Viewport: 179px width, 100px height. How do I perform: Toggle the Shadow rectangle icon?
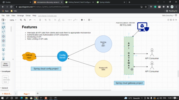coord(63,20)
